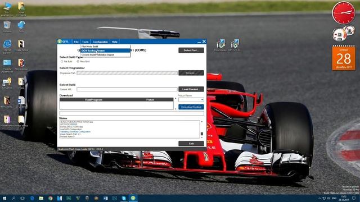Click the Content XML input field
Viewport: 360px width, 202px height.
[x=127, y=89]
